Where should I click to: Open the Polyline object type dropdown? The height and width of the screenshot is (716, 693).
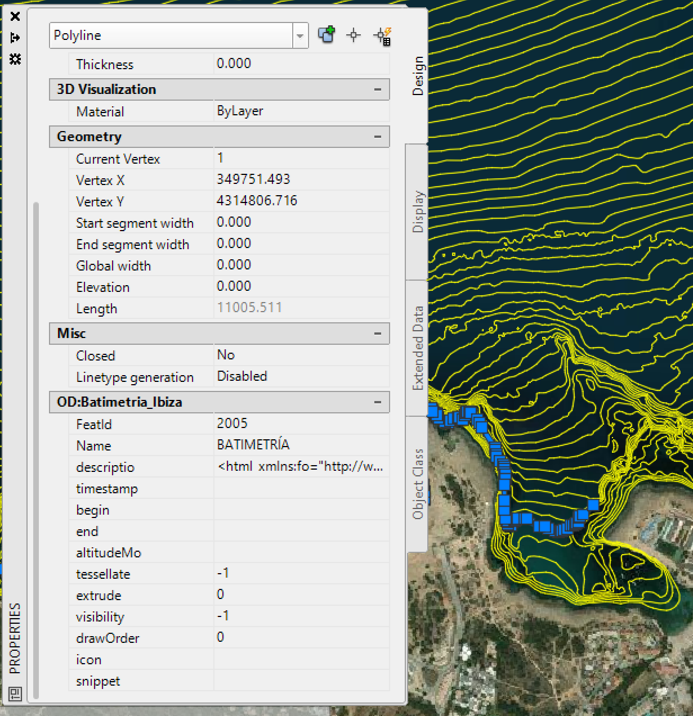300,36
